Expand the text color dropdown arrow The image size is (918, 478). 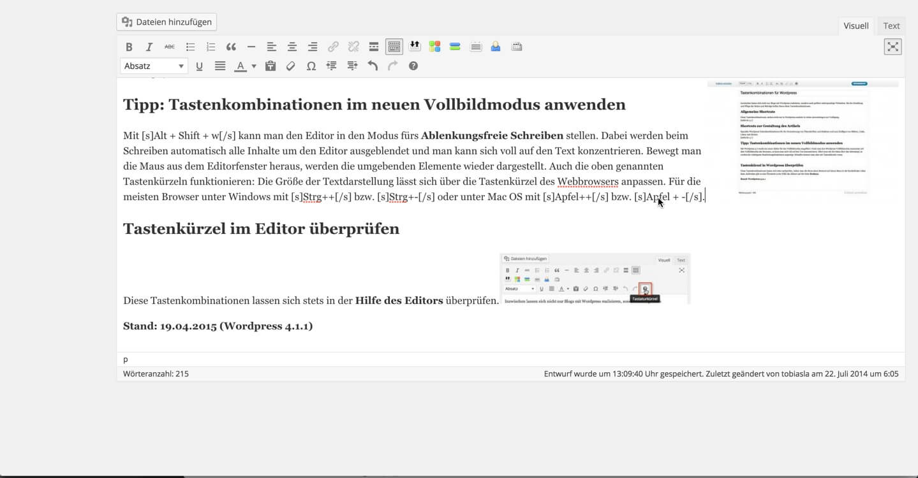pos(254,66)
